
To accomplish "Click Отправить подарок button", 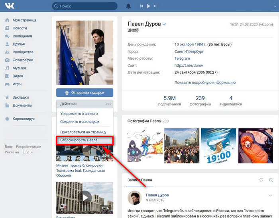I will (84, 93).
